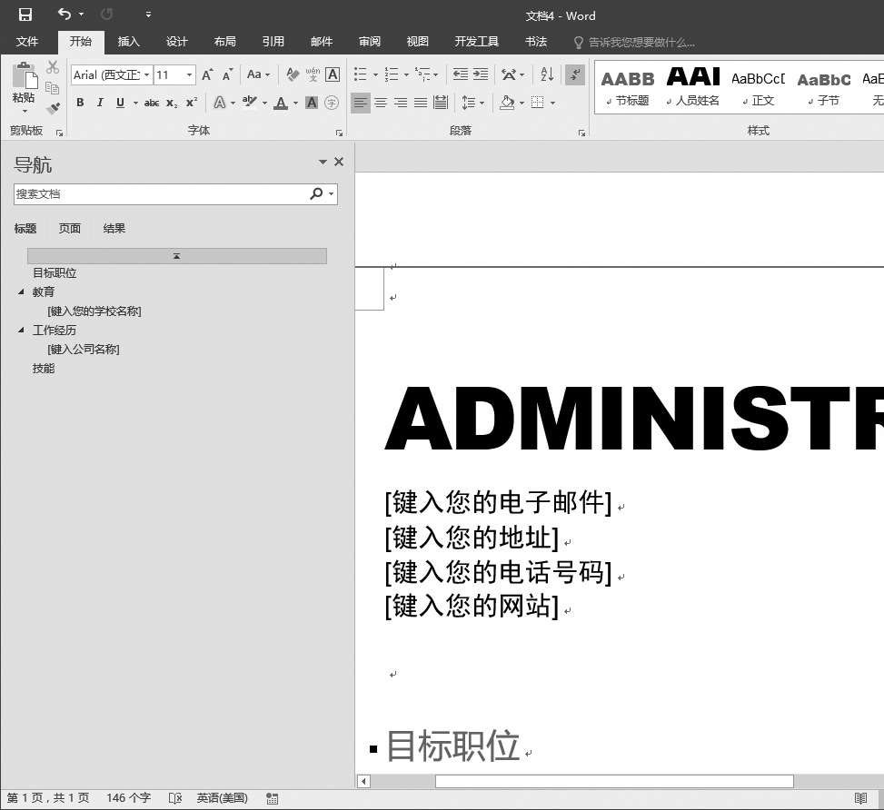884x810 pixels.
Task: Apply the 人员姓名 style
Action: point(693,88)
